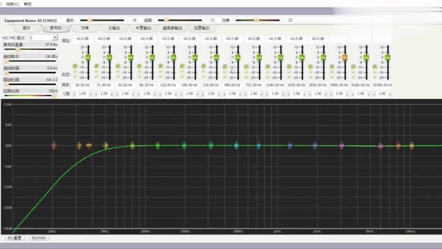Select EQ band node 5 on the graph

click(x=158, y=146)
